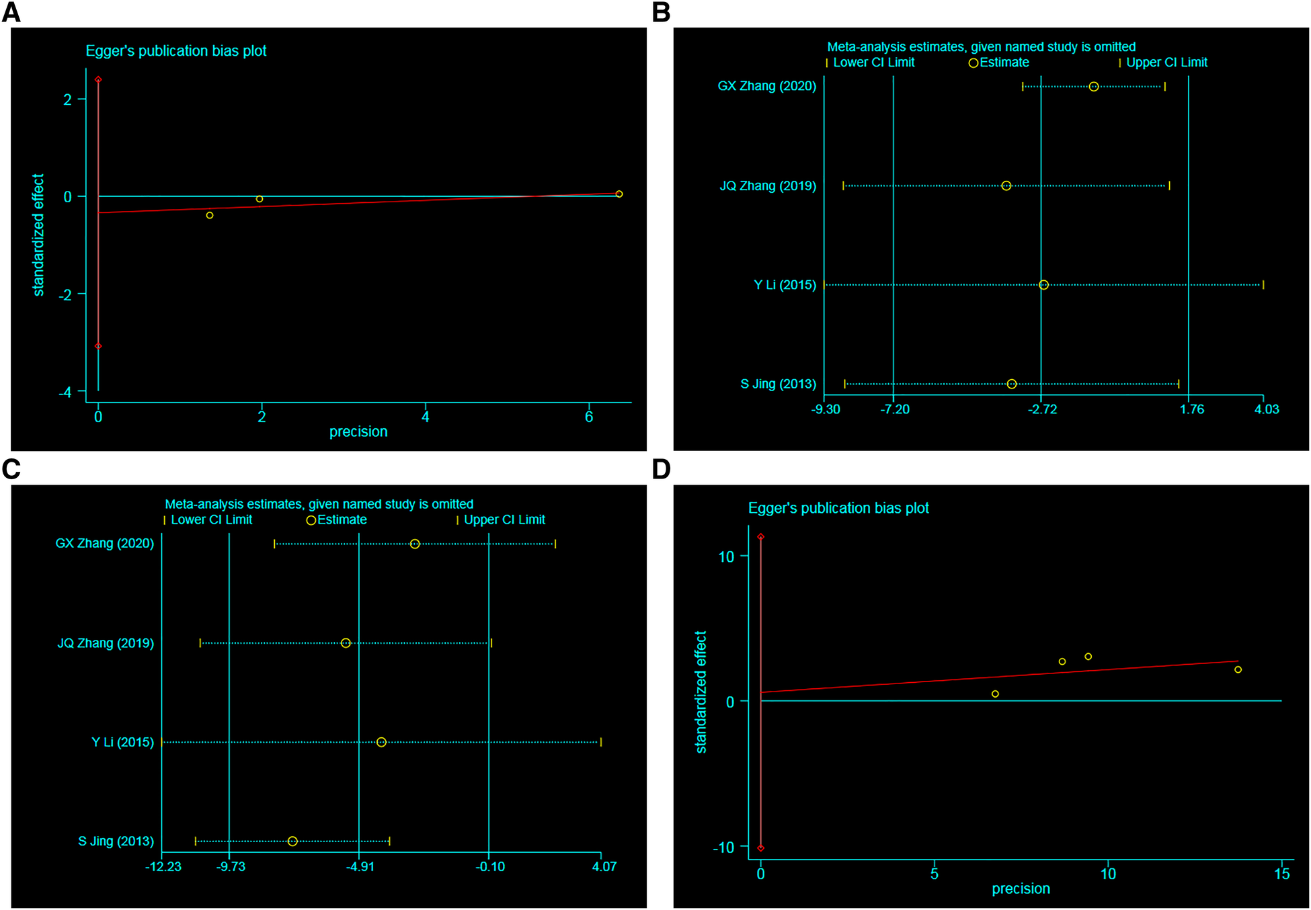The width and height of the screenshot is (1311, 910).
Task: Click the panel letter C
Action: point(11,469)
